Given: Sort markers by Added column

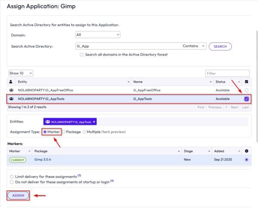Looking at the screenshot, I should pos(227,151).
